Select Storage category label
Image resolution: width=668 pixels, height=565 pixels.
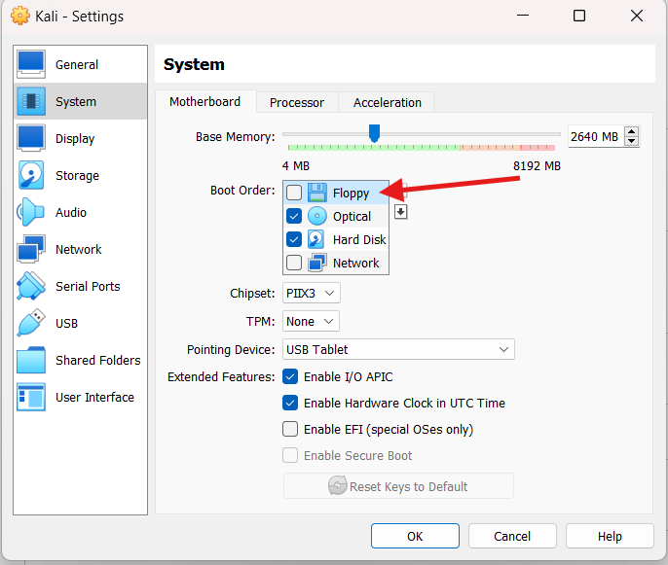click(x=77, y=175)
